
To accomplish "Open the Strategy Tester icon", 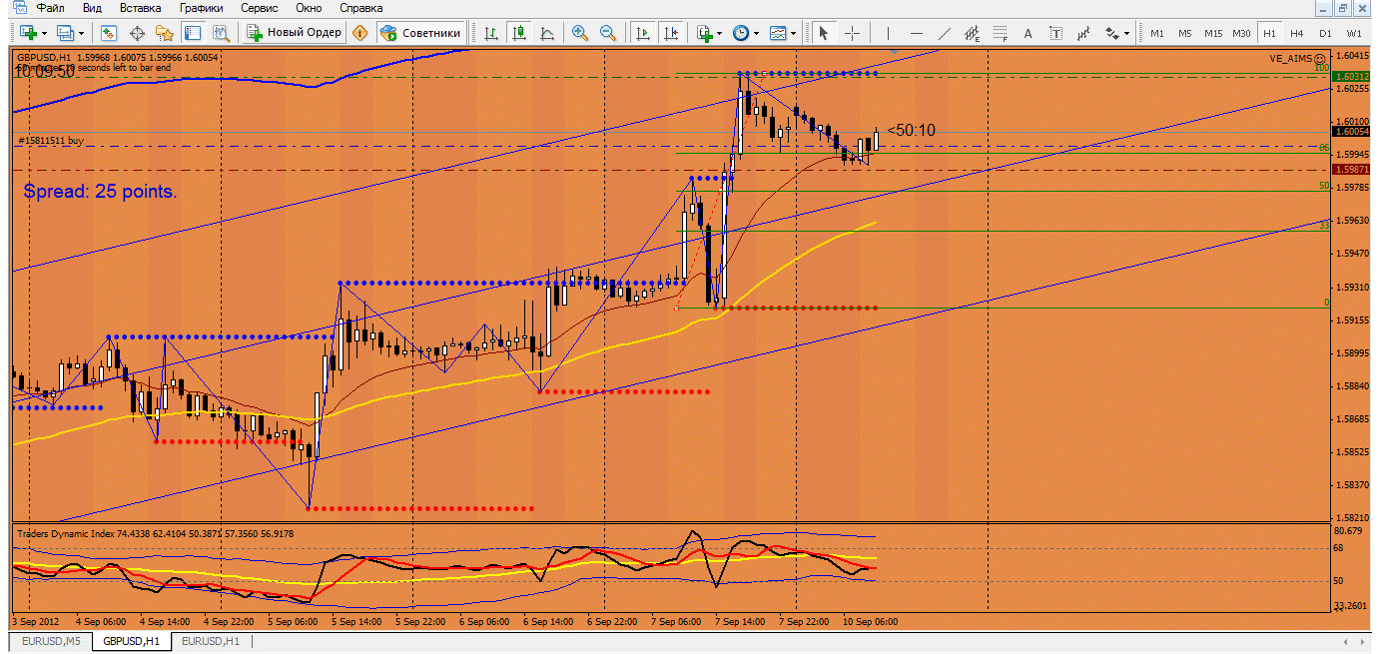I will (221, 33).
